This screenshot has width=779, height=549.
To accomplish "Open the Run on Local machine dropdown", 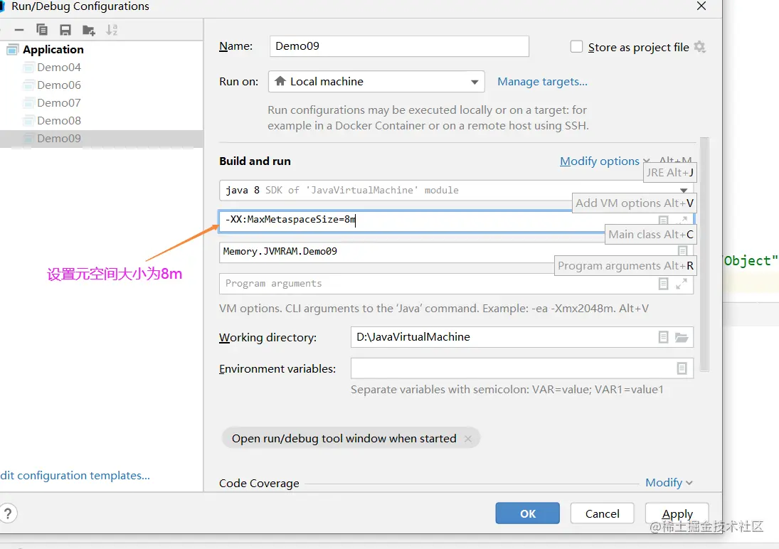I will [x=376, y=82].
